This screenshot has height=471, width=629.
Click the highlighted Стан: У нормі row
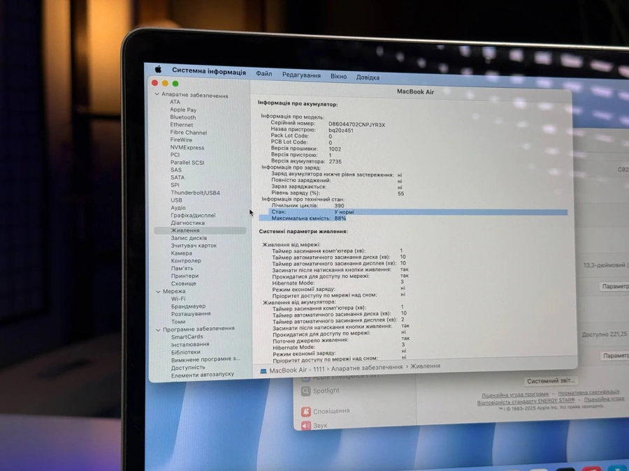pos(418,212)
